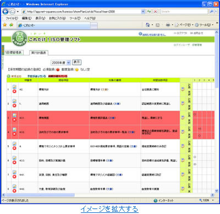Viewport: 220px width, 214px height.
Task: Open edit icon for row 7 (4.4.1)
Action: point(14,172)
